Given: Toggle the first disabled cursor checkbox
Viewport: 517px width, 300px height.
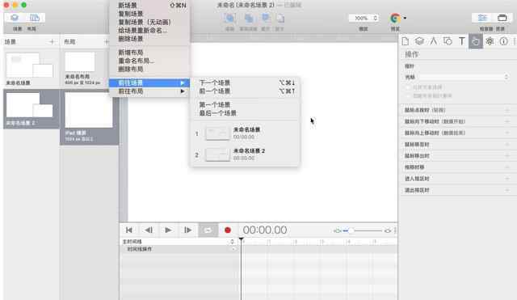Looking at the screenshot, I should click(x=408, y=87).
